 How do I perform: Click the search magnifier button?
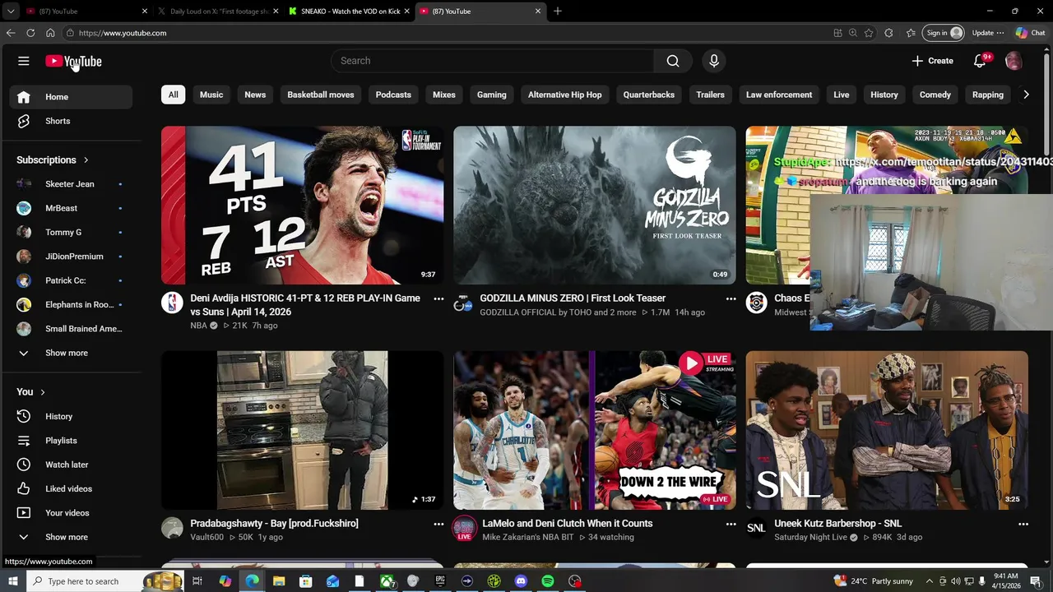coord(673,61)
